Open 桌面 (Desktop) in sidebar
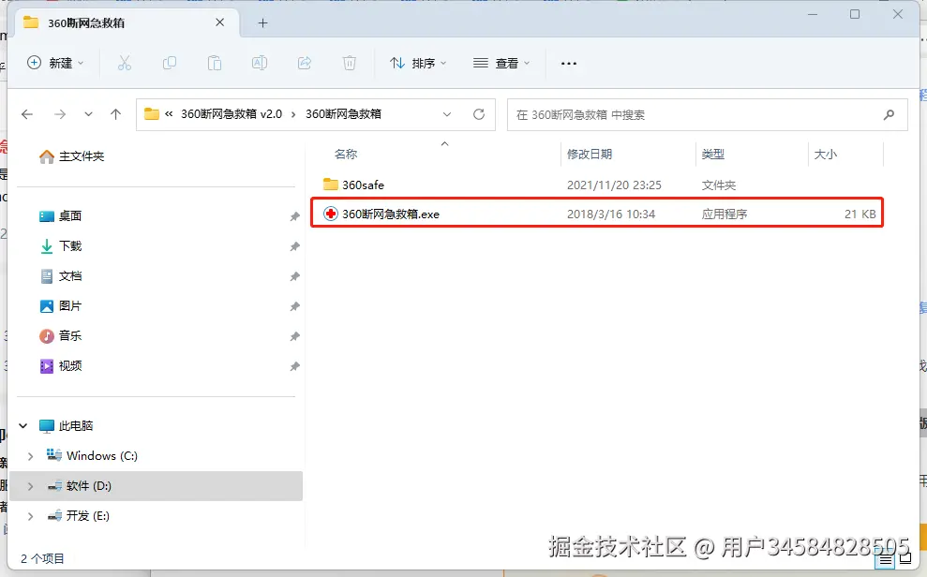Image resolution: width=927 pixels, height=577 pixels. [60, 216]
